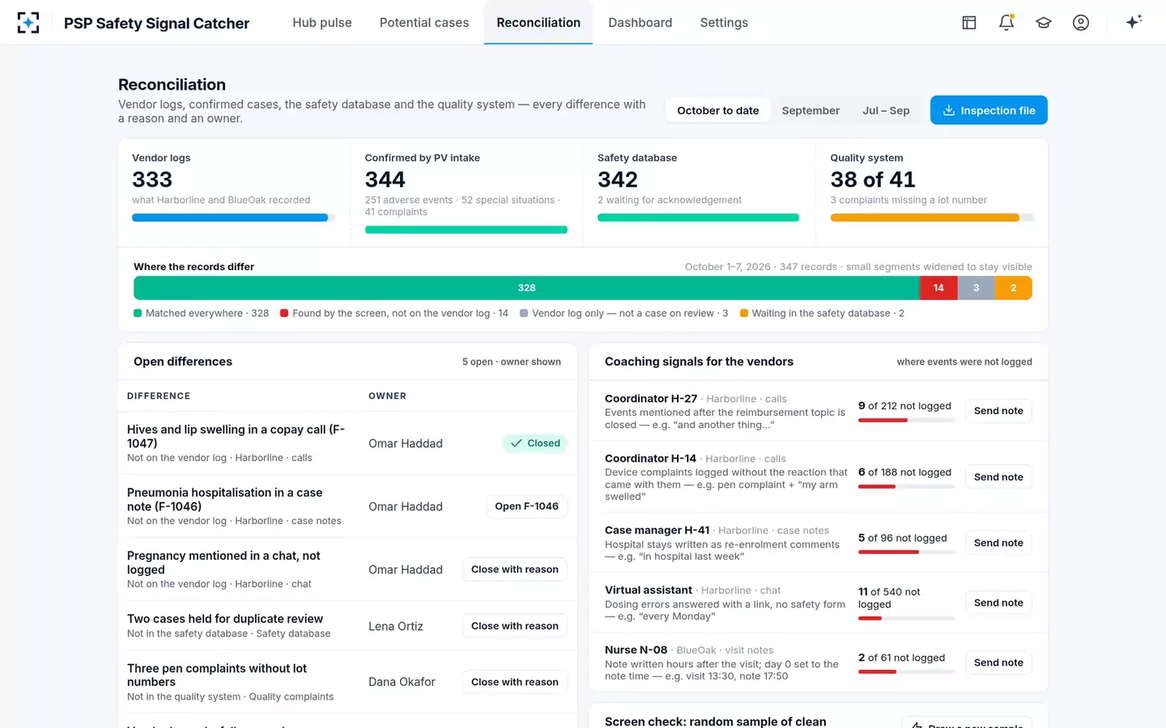
Task: Click the 'Lena Ortiz' owner name
Action: (396, 626)
